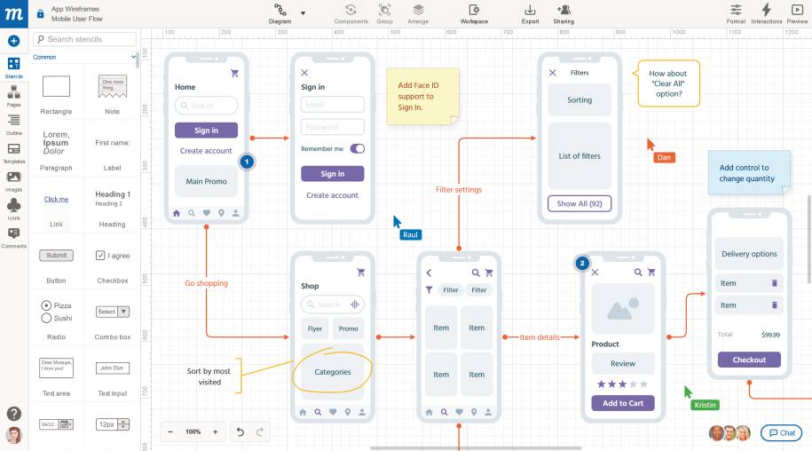This screenshot has height=451, width=812.
Task: Start the Preview mode
Action: pos(797,14)
